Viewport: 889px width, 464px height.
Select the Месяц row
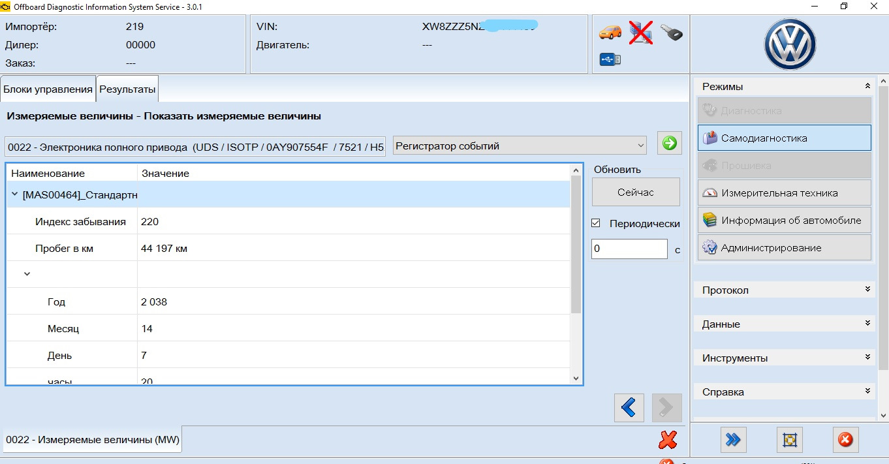pyautogui.click(x=288, y=328)
